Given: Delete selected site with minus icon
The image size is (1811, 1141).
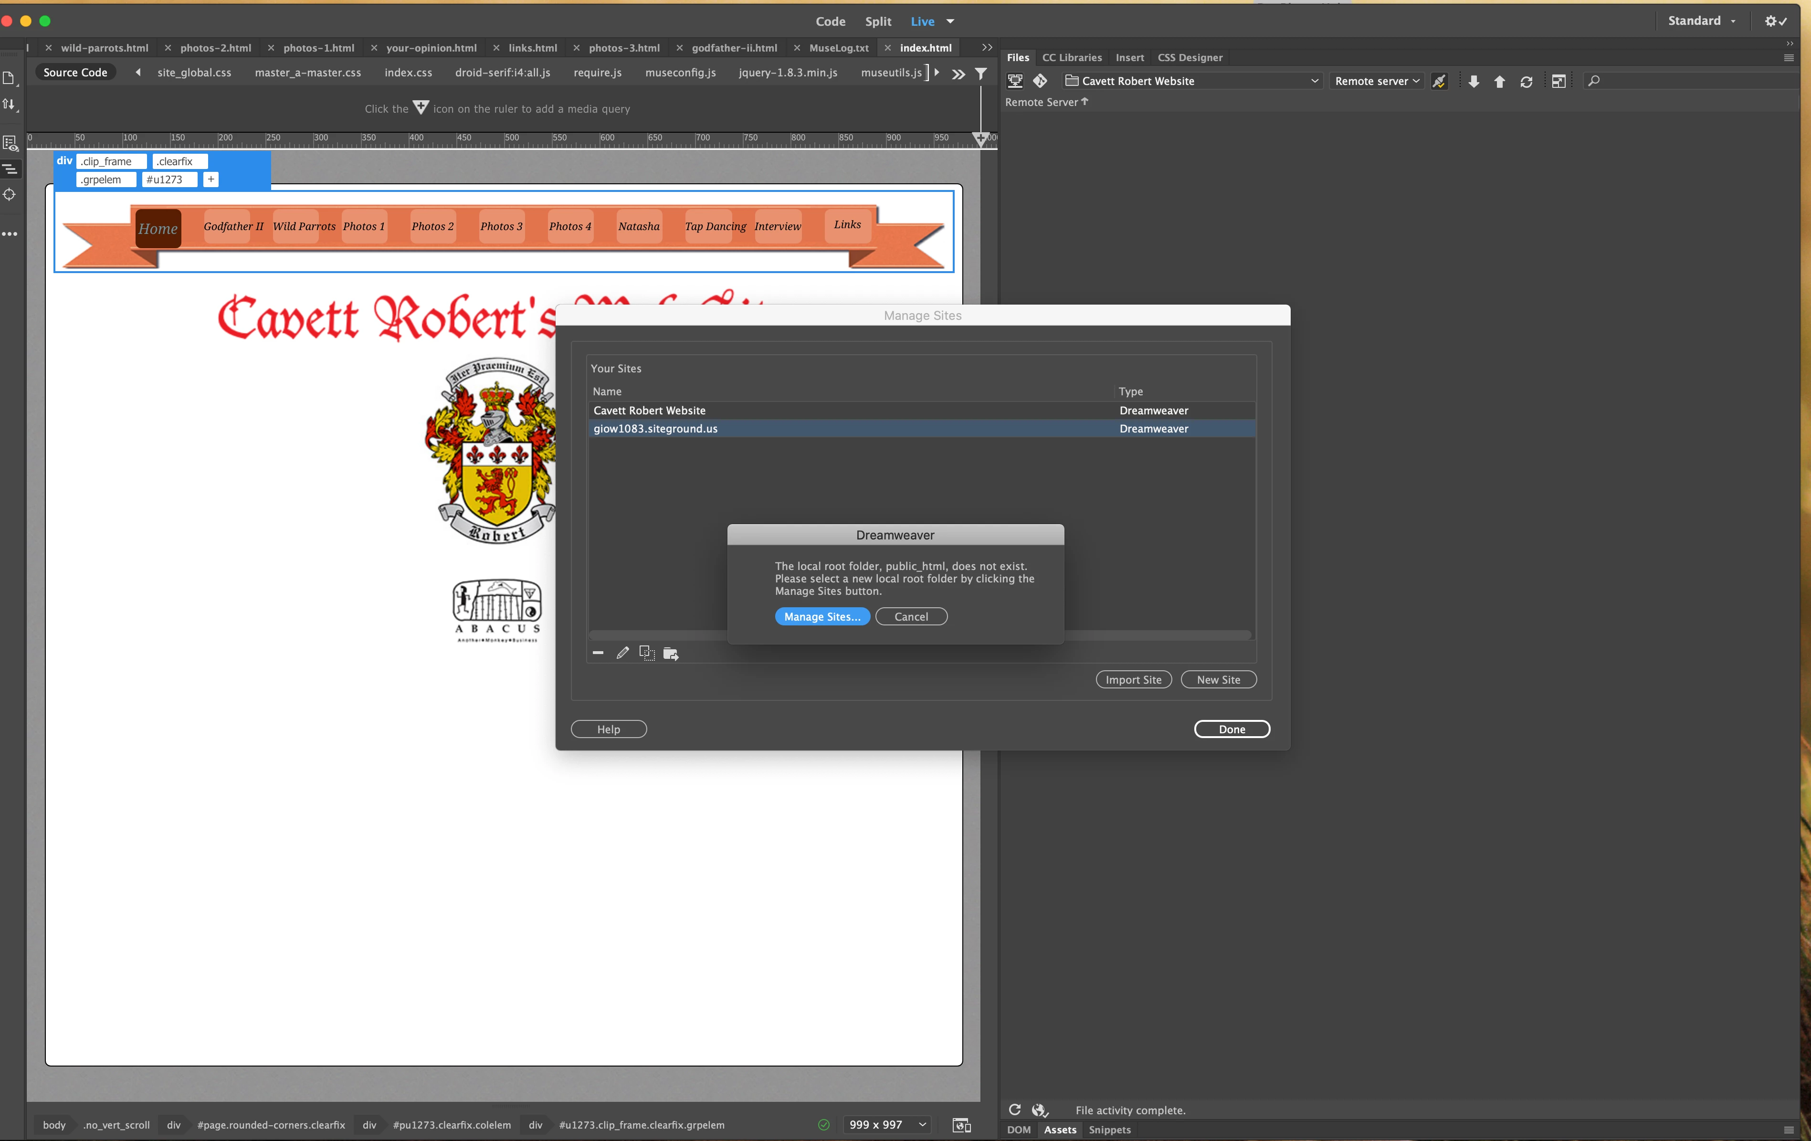Looking at the screenshot, I should pos(598,653).
